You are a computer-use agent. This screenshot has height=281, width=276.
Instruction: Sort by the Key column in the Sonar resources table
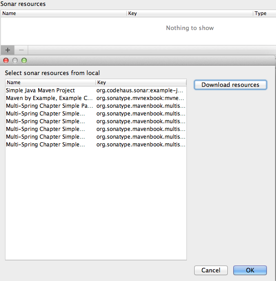tap(190, 13)
